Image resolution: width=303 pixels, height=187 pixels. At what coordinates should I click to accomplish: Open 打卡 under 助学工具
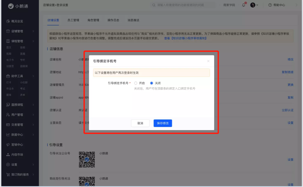(x=9, y=82)
